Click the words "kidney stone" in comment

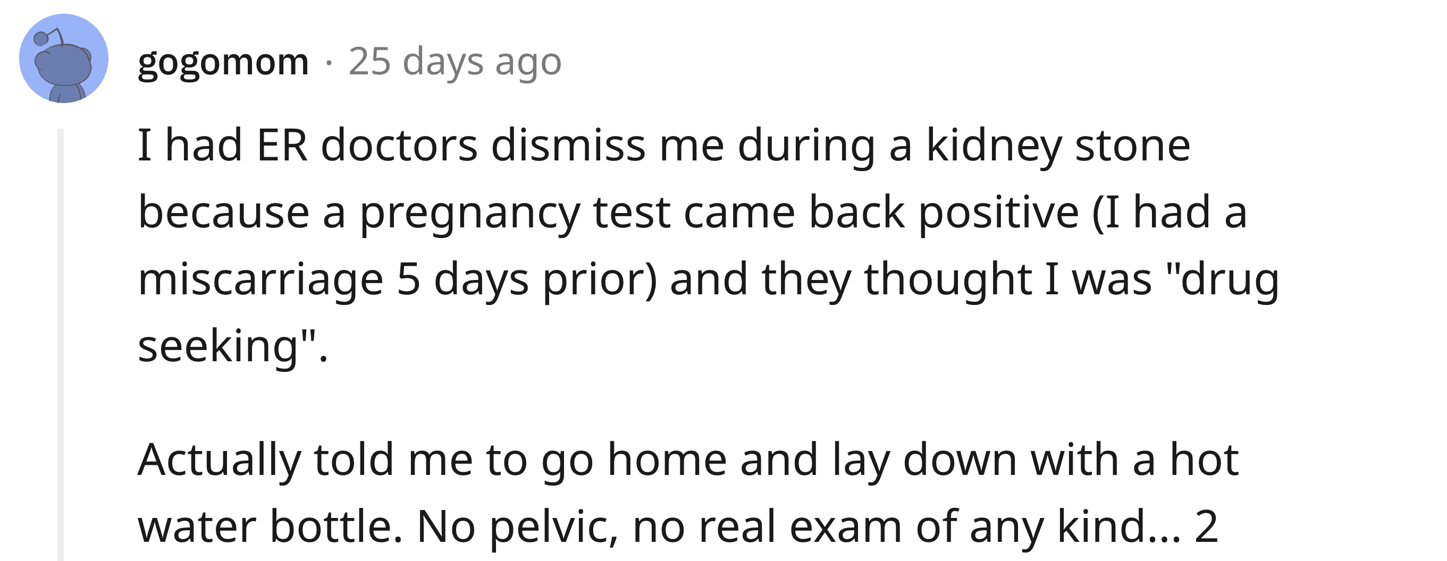(1058, 147)
